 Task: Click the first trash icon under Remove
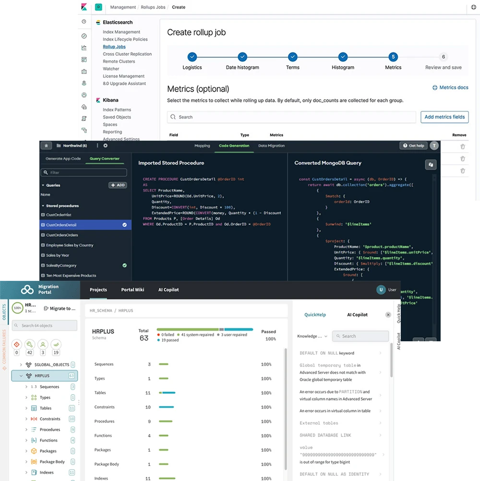(x=463, y=146)
